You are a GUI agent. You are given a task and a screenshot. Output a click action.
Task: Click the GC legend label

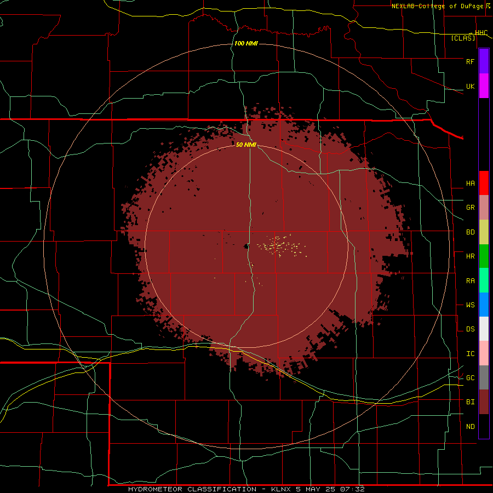(x=470, y=377)
